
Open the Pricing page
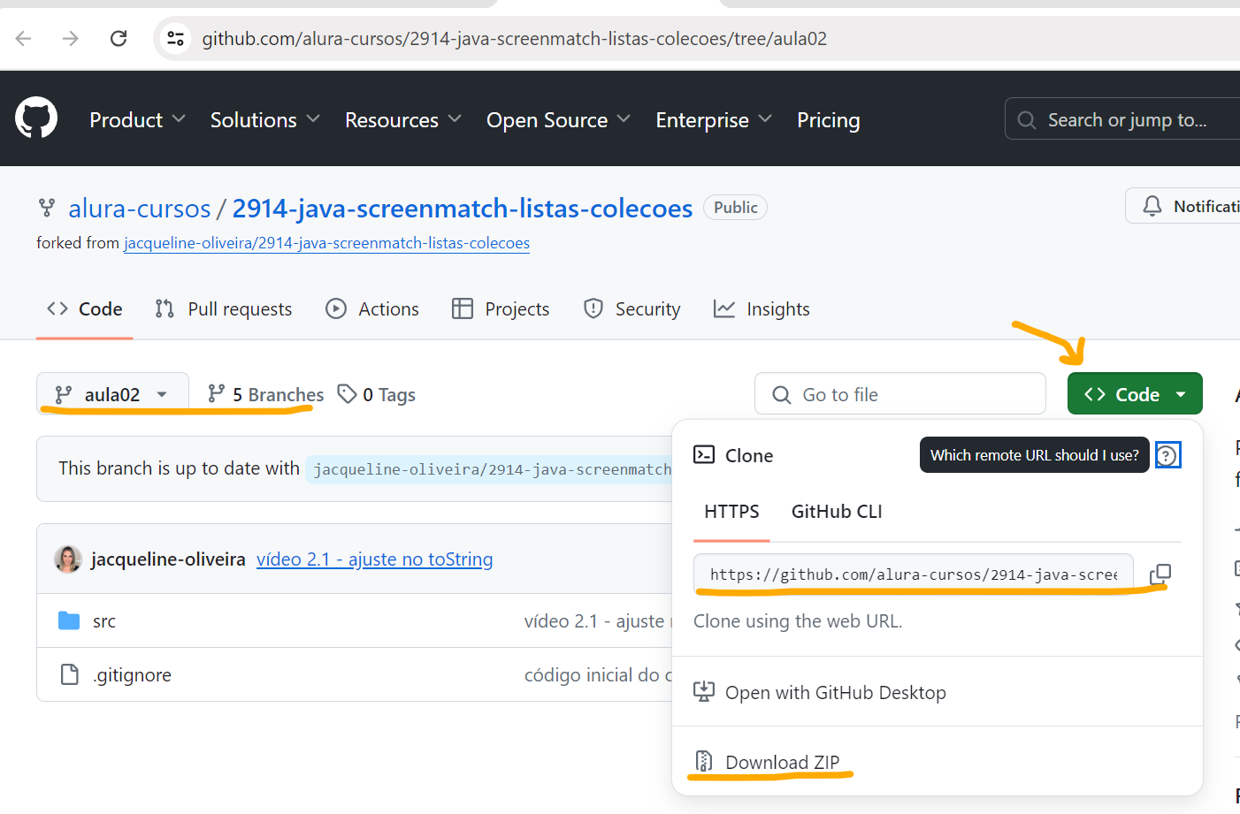[x=828, y=120]
